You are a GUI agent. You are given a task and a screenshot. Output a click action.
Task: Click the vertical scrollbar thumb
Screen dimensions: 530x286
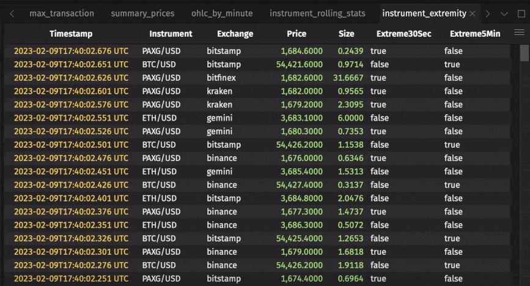pyautogui.click(x=524, y=53)
